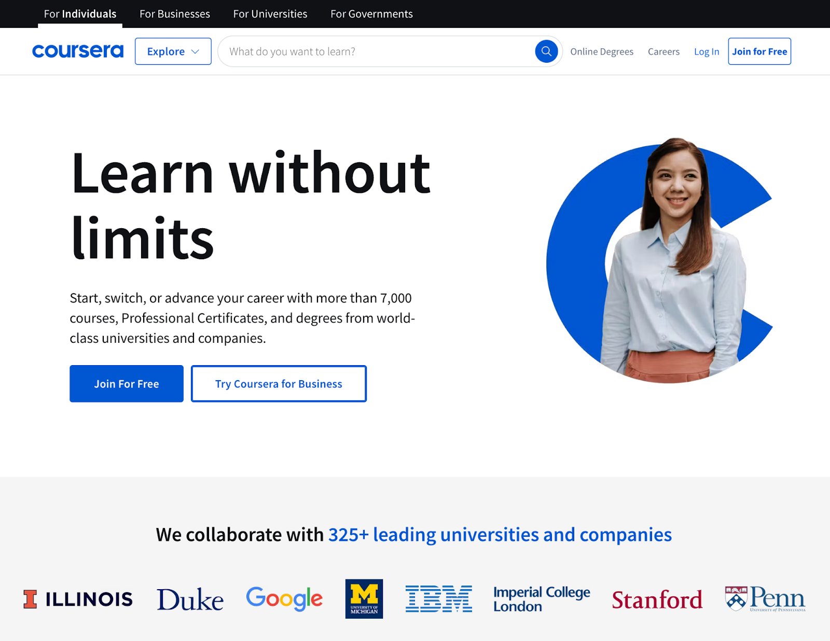Viewport: 830px width, 641px height.
Task: Open the Stanford partner logo
Action: [657, 600]
